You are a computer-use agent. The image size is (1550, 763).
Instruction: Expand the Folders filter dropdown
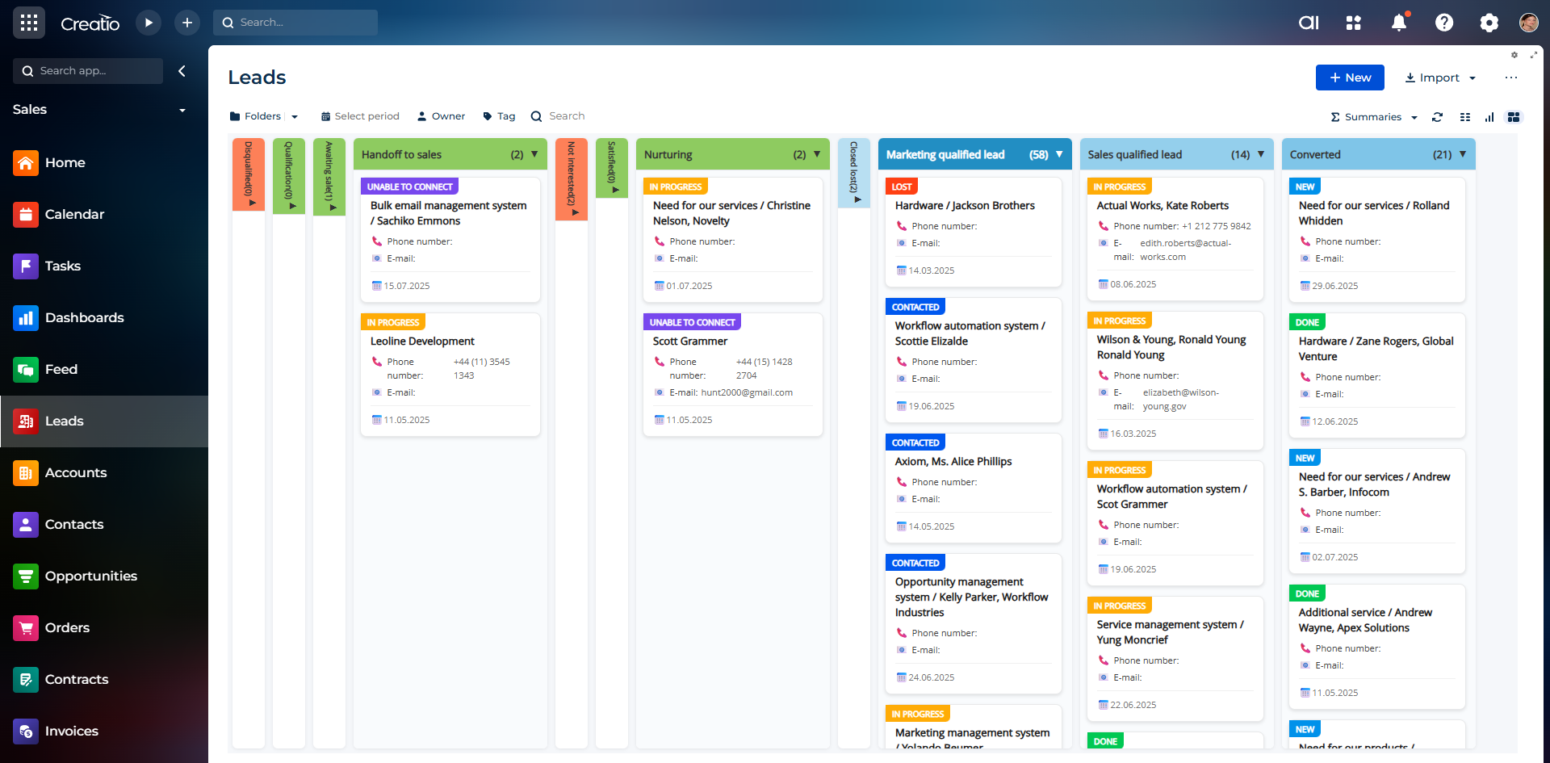pyautogui.click(x=295, y=116)
